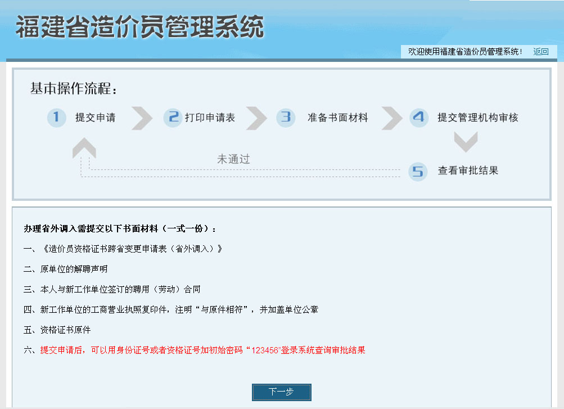Select the 查看审批结果 step label

point(468,170)
